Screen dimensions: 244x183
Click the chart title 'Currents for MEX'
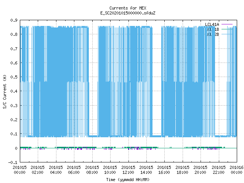[x=128, y=8]
